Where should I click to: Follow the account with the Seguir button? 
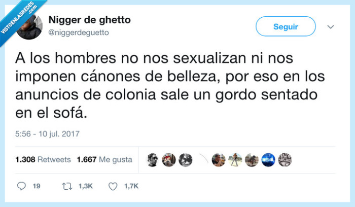(286, 26)
